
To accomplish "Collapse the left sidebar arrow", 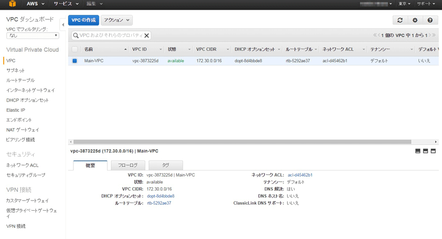I will click(x=63, y=25).
